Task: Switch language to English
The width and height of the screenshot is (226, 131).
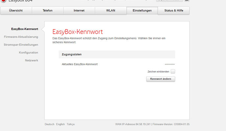Action: [x=60, y=124]
